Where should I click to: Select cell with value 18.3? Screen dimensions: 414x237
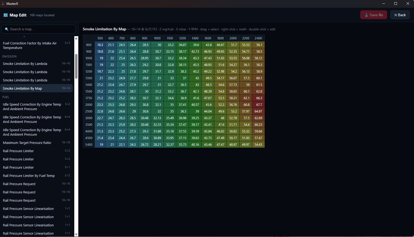(100, 45)
